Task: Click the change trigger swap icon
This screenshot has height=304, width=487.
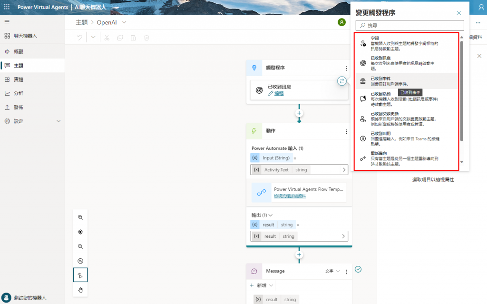Action: point(341,81)
